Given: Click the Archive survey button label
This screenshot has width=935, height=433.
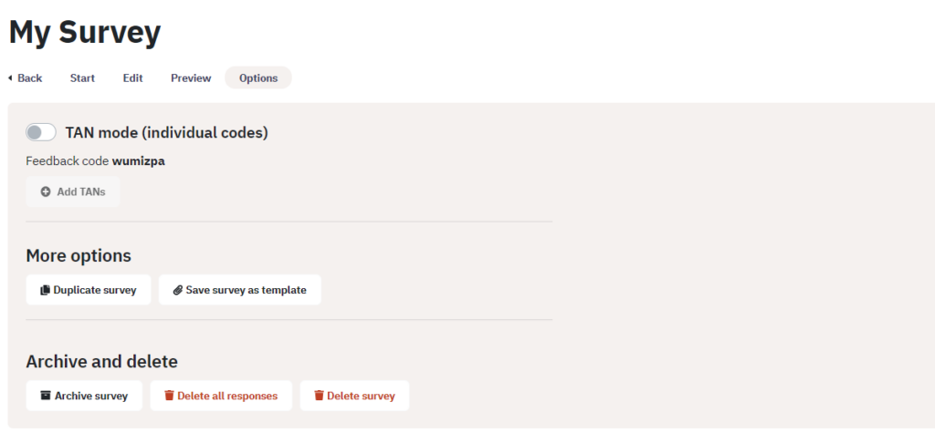Looking at the screenshot, I should (x=91, y=396).
